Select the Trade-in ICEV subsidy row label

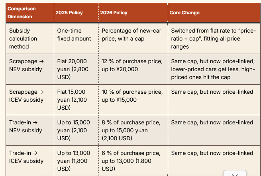pos(26,157)
